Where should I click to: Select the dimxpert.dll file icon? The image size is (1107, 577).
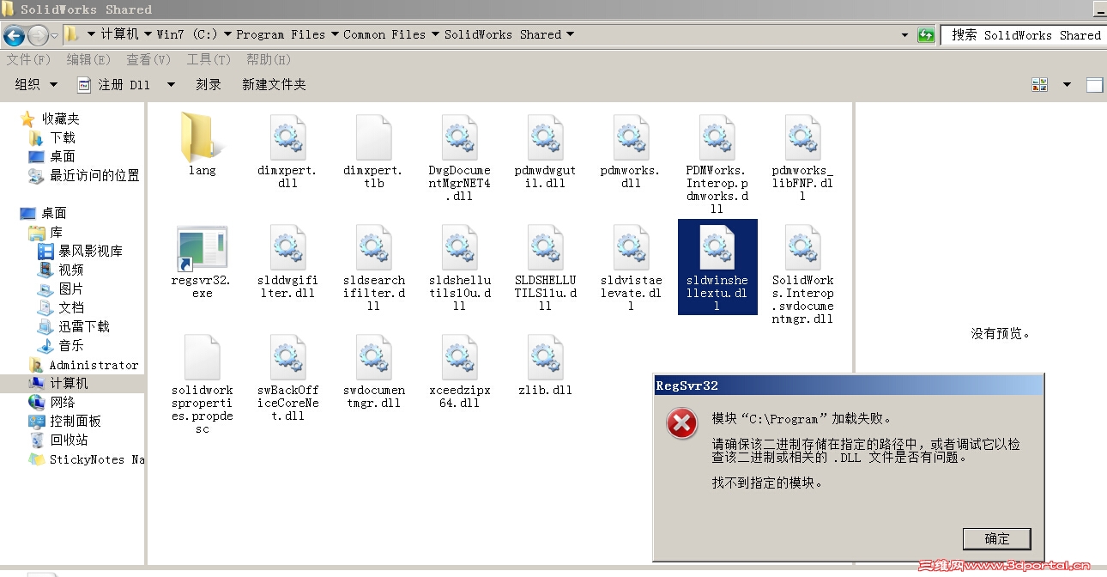tap(288, 137)
